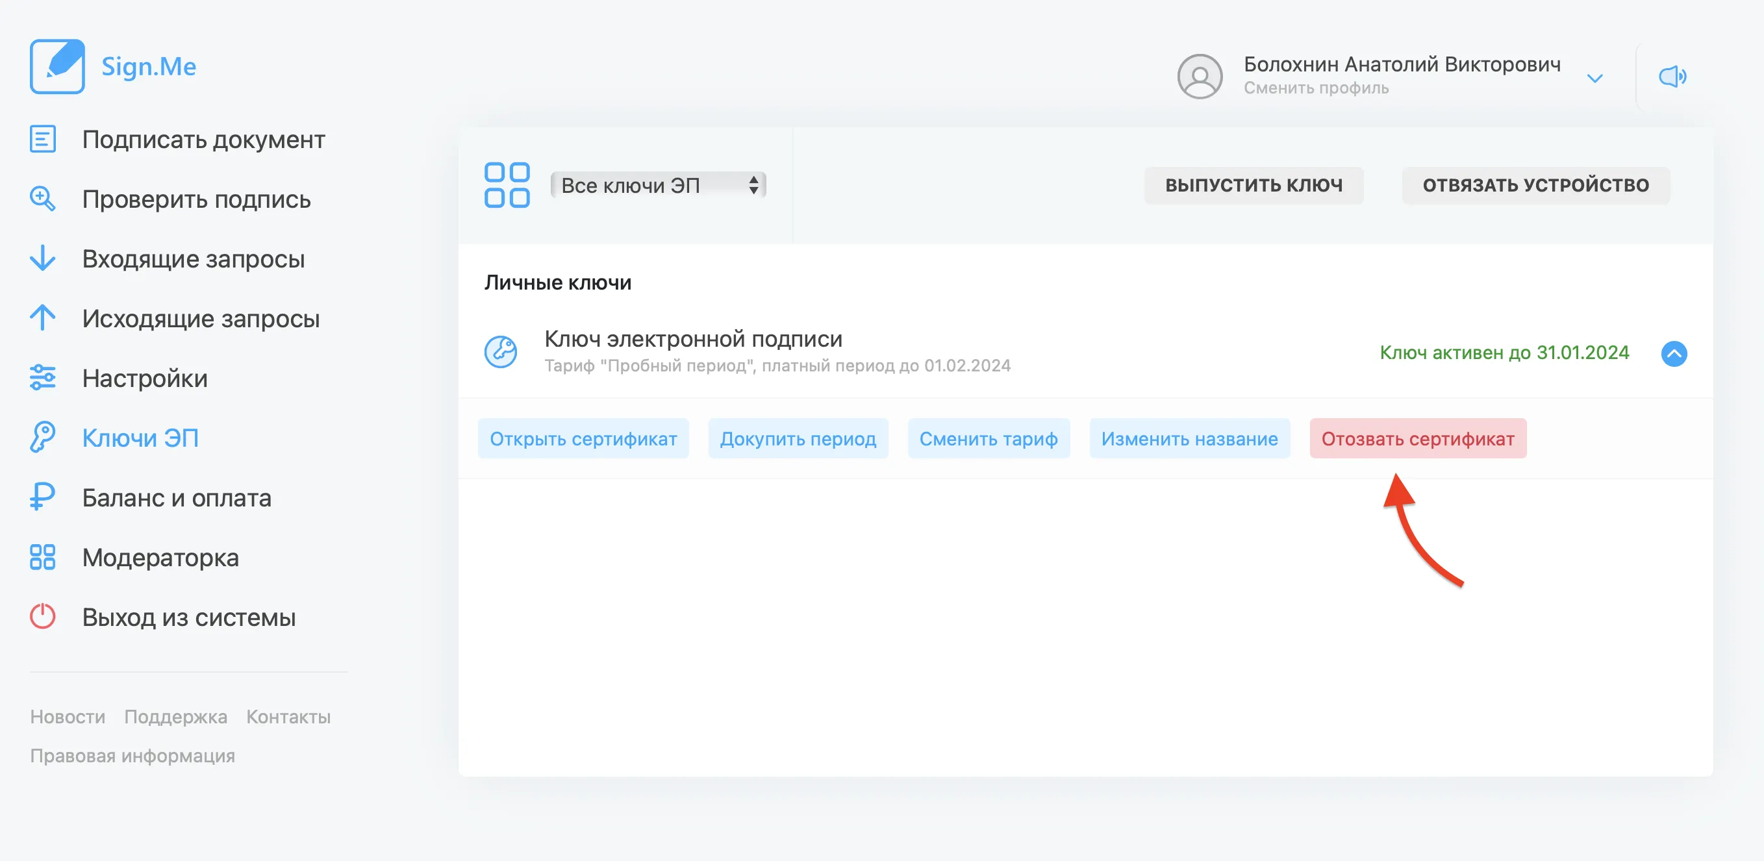Click the Sign.Me logo icon

click(58, 66)
